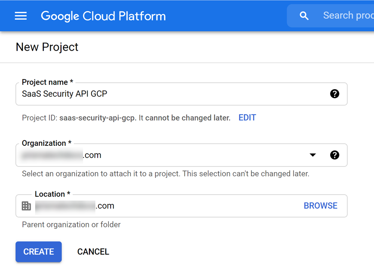This screenshot has height=274, width=374.
Task: Click the EDIT link for Project ID
Action: 247,118
